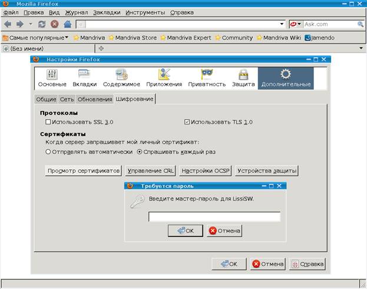Open the Защита padlock panel

[243, 74]
